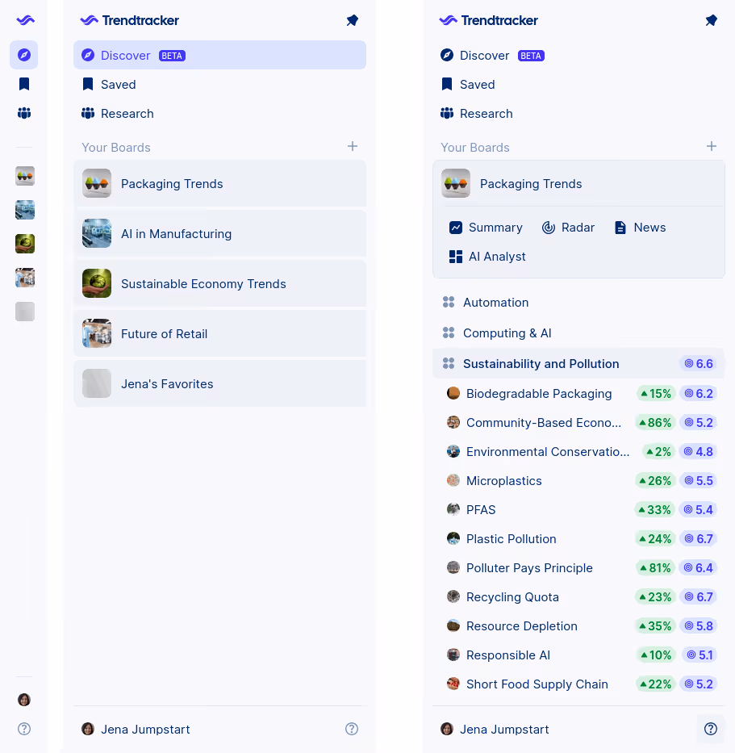735x753 pixels.
Task: Launch AI Analyst for Packaging Trends
Action: [488, 257]
